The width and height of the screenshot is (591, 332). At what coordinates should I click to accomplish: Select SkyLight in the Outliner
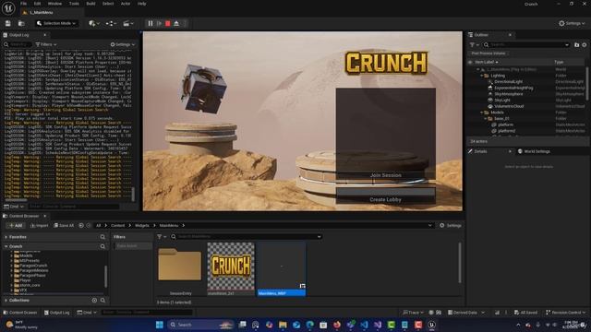pos(502,101)
